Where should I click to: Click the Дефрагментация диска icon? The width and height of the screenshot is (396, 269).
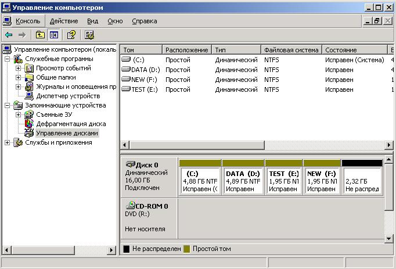(x=29, y=124)
